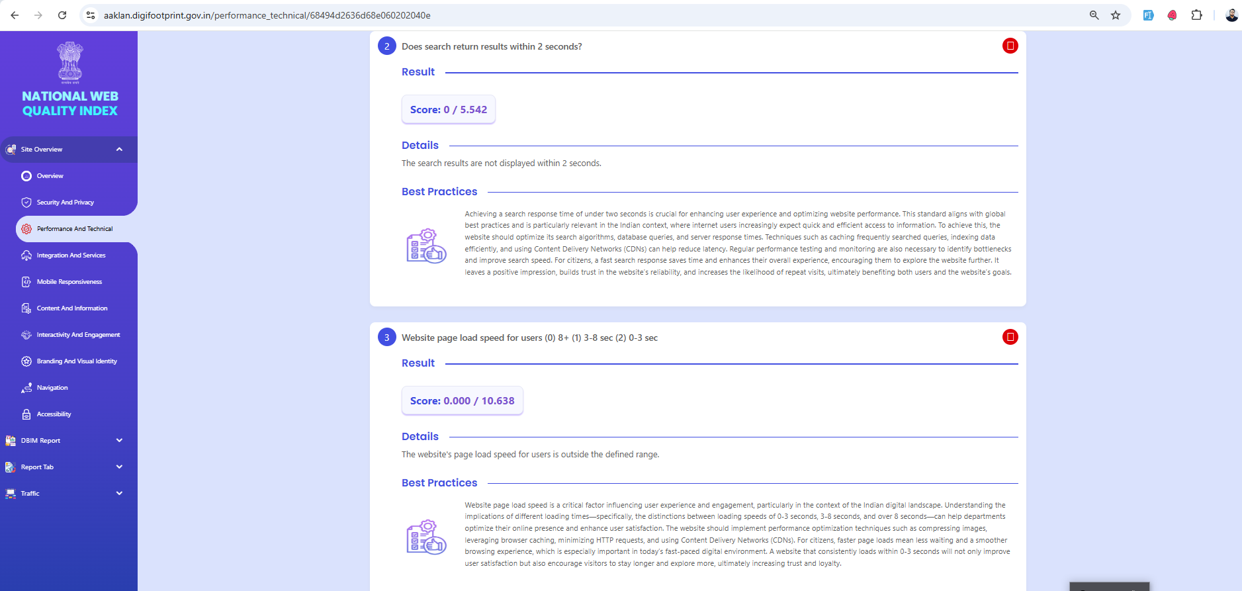Open the browser extensions puzzle icon
This screenshot has width=1242, height=591.
point(1196,15)
